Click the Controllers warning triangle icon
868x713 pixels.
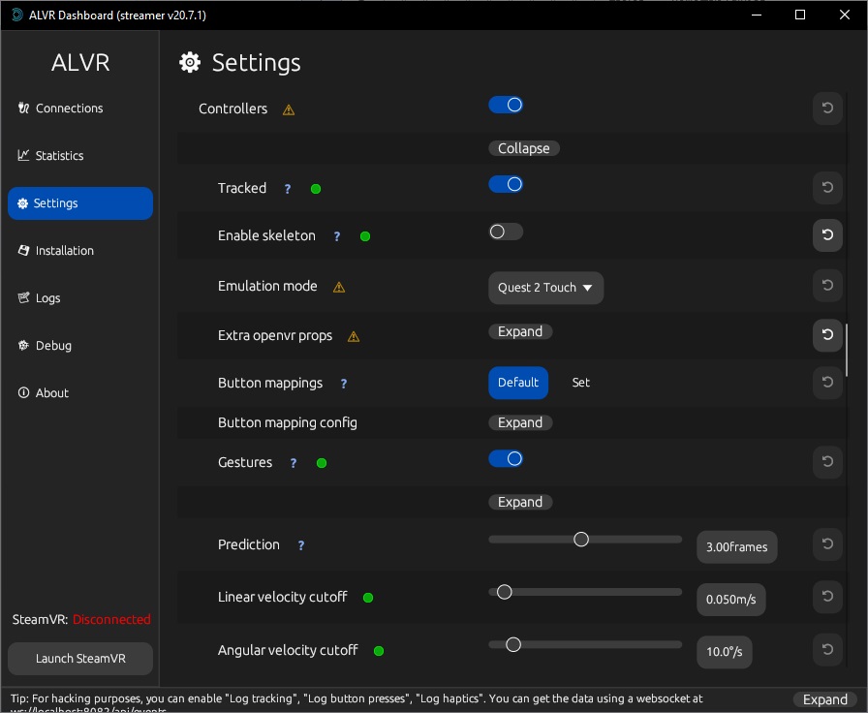[x=289, y=110]
